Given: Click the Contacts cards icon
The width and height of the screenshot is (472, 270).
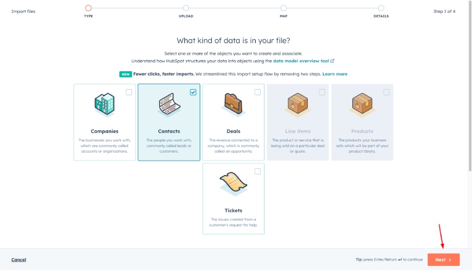Looking at the screenshot, I should point(169,104).
